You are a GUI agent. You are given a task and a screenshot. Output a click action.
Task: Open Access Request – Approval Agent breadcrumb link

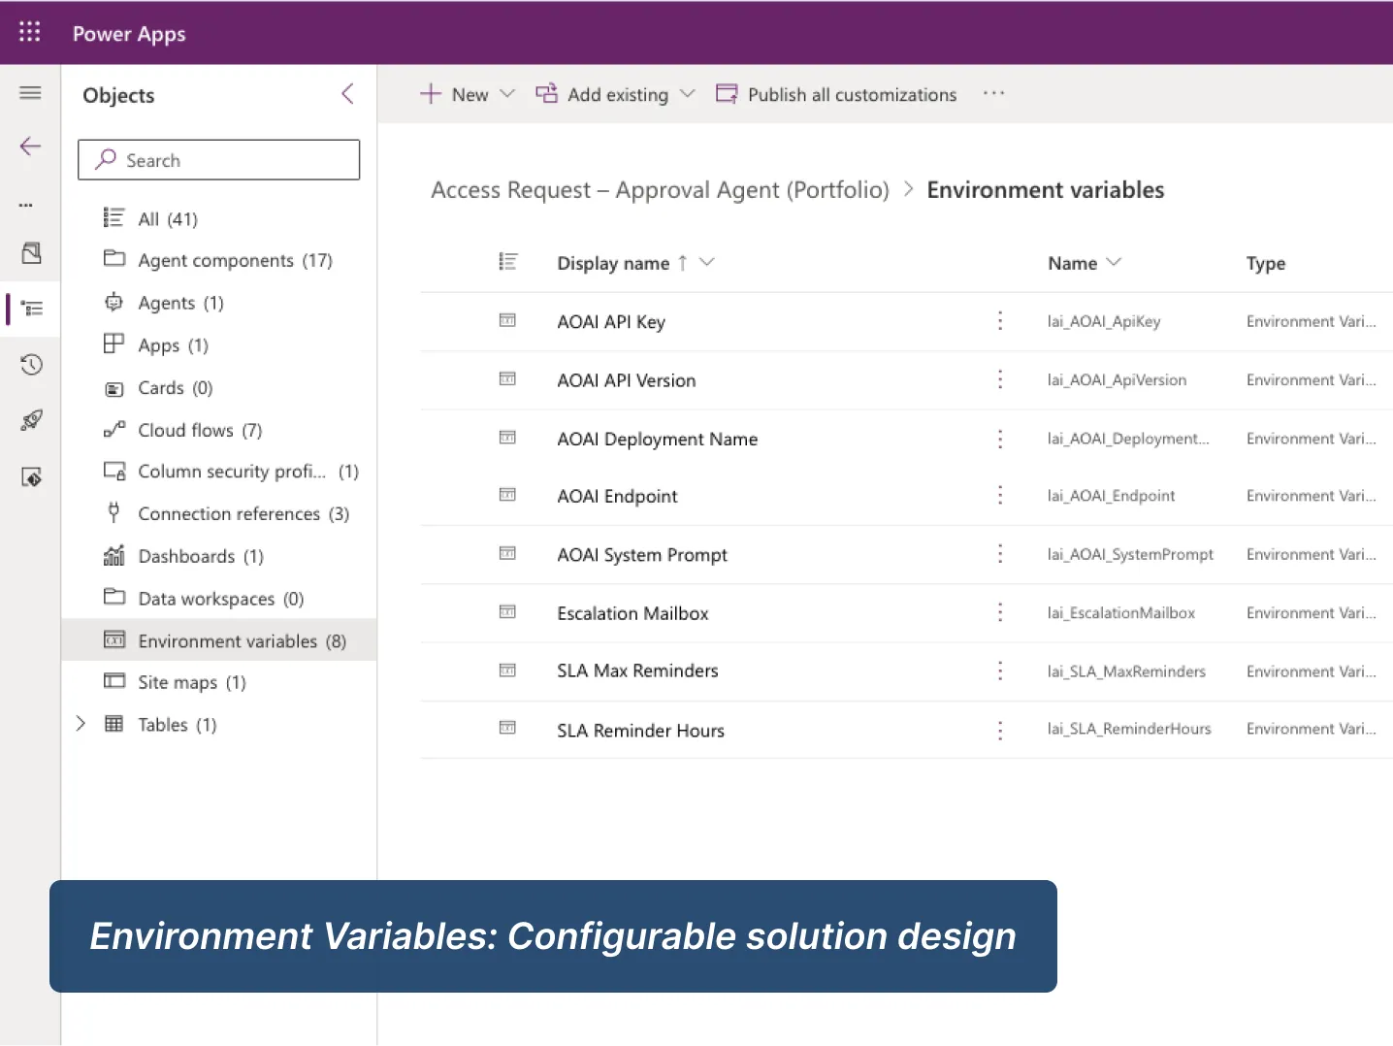[661, 189]
